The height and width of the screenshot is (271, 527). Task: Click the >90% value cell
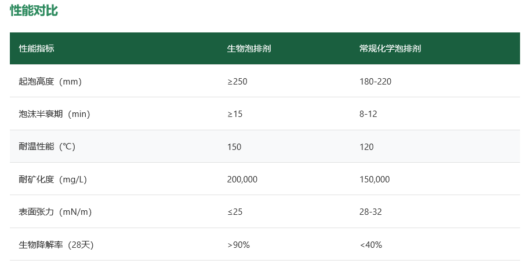pos(238,245)
